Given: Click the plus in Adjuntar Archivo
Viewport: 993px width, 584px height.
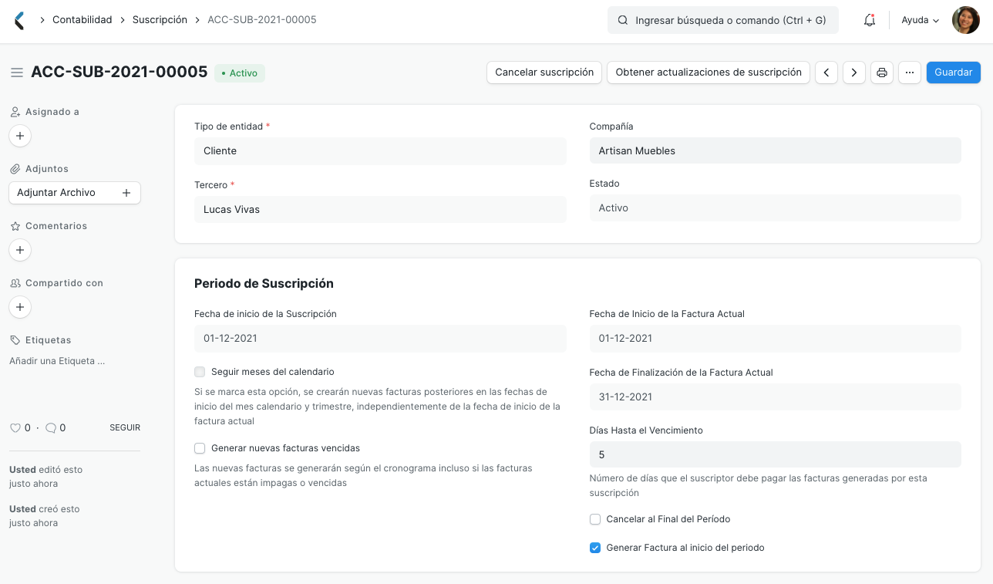Looking at the screenshot, I should 126,193.
